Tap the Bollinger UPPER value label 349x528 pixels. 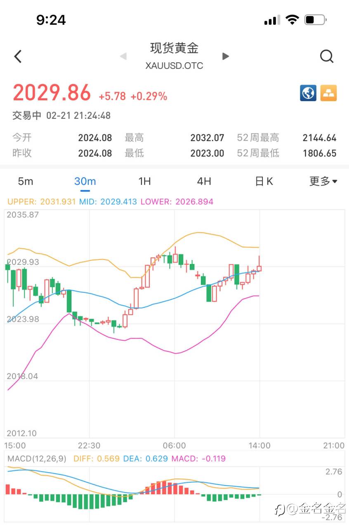tap(41, 202)
